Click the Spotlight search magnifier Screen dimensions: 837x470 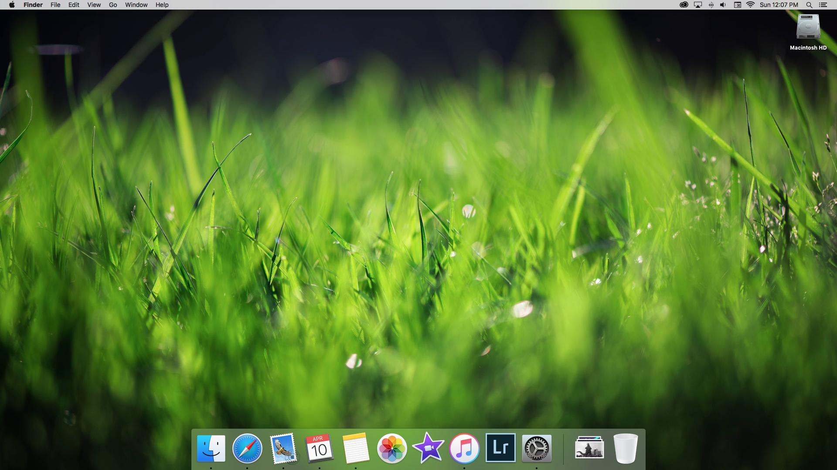(x=809, y=5)
